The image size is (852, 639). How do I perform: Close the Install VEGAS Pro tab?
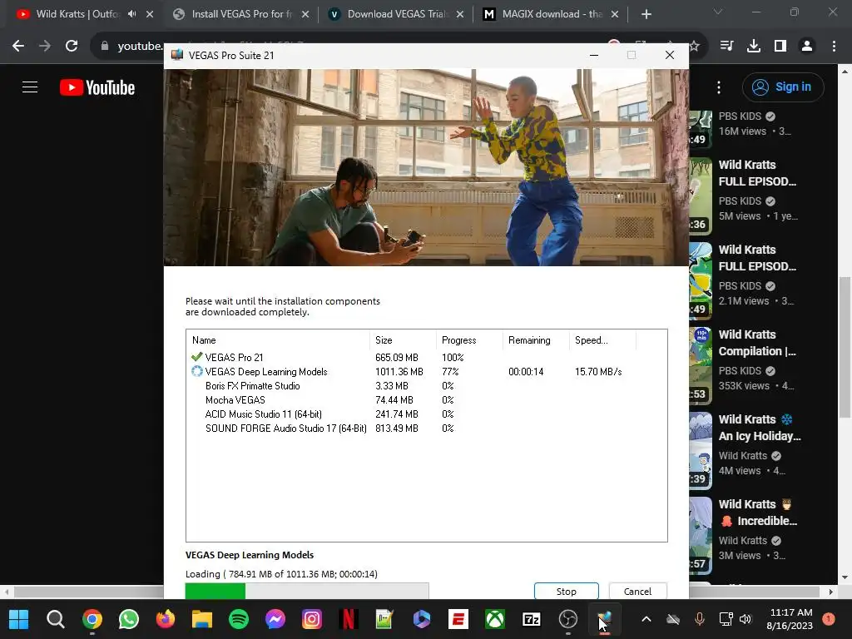pos(305,14)
